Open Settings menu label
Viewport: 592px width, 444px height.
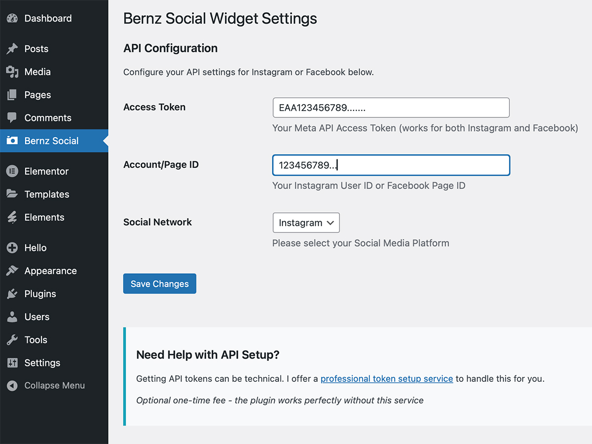[42, 363]
